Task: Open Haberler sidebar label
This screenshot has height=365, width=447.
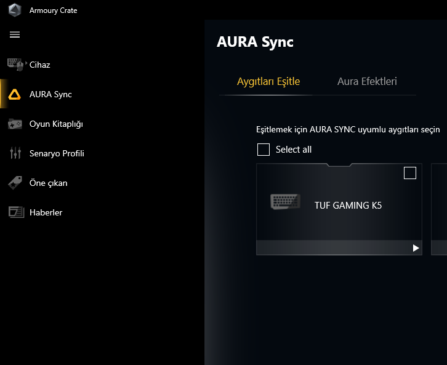Action: point(46,212)
